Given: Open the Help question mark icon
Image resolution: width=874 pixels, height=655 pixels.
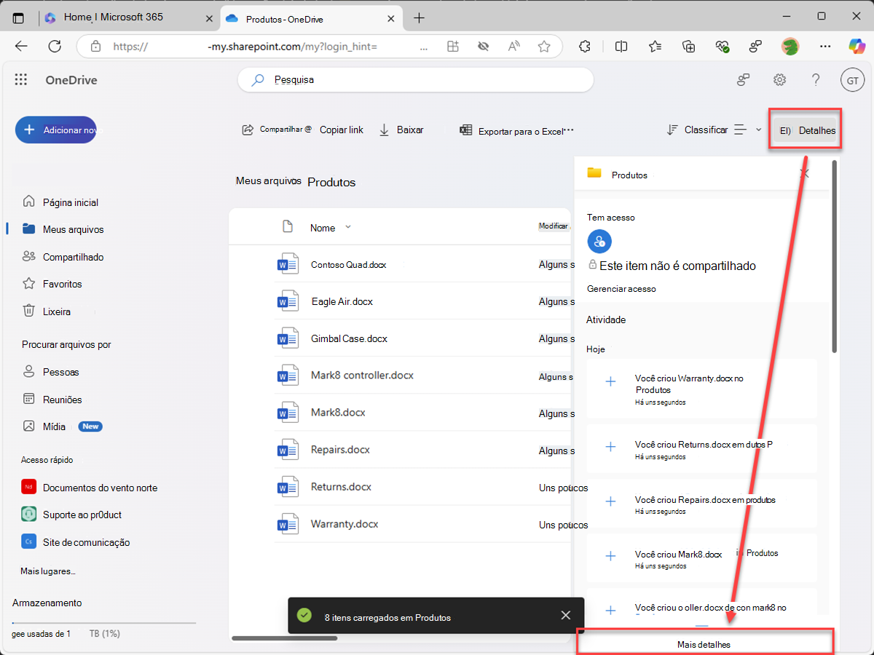Looking at the screenshot, I should pyautogui.click(x=816, y=80).
